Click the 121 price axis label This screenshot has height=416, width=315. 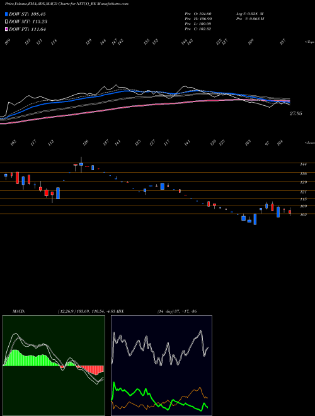(303, 192)
